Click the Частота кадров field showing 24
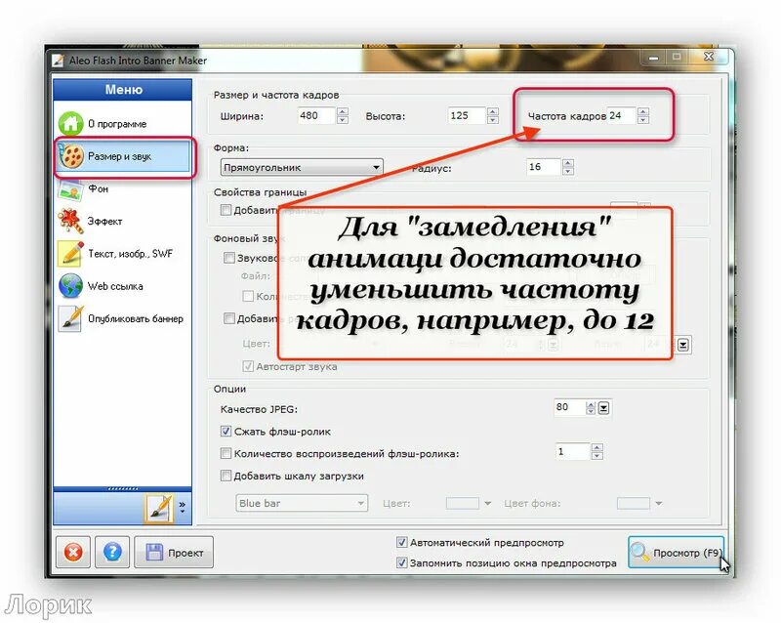The image size is (781, 623). click(622, 115)
